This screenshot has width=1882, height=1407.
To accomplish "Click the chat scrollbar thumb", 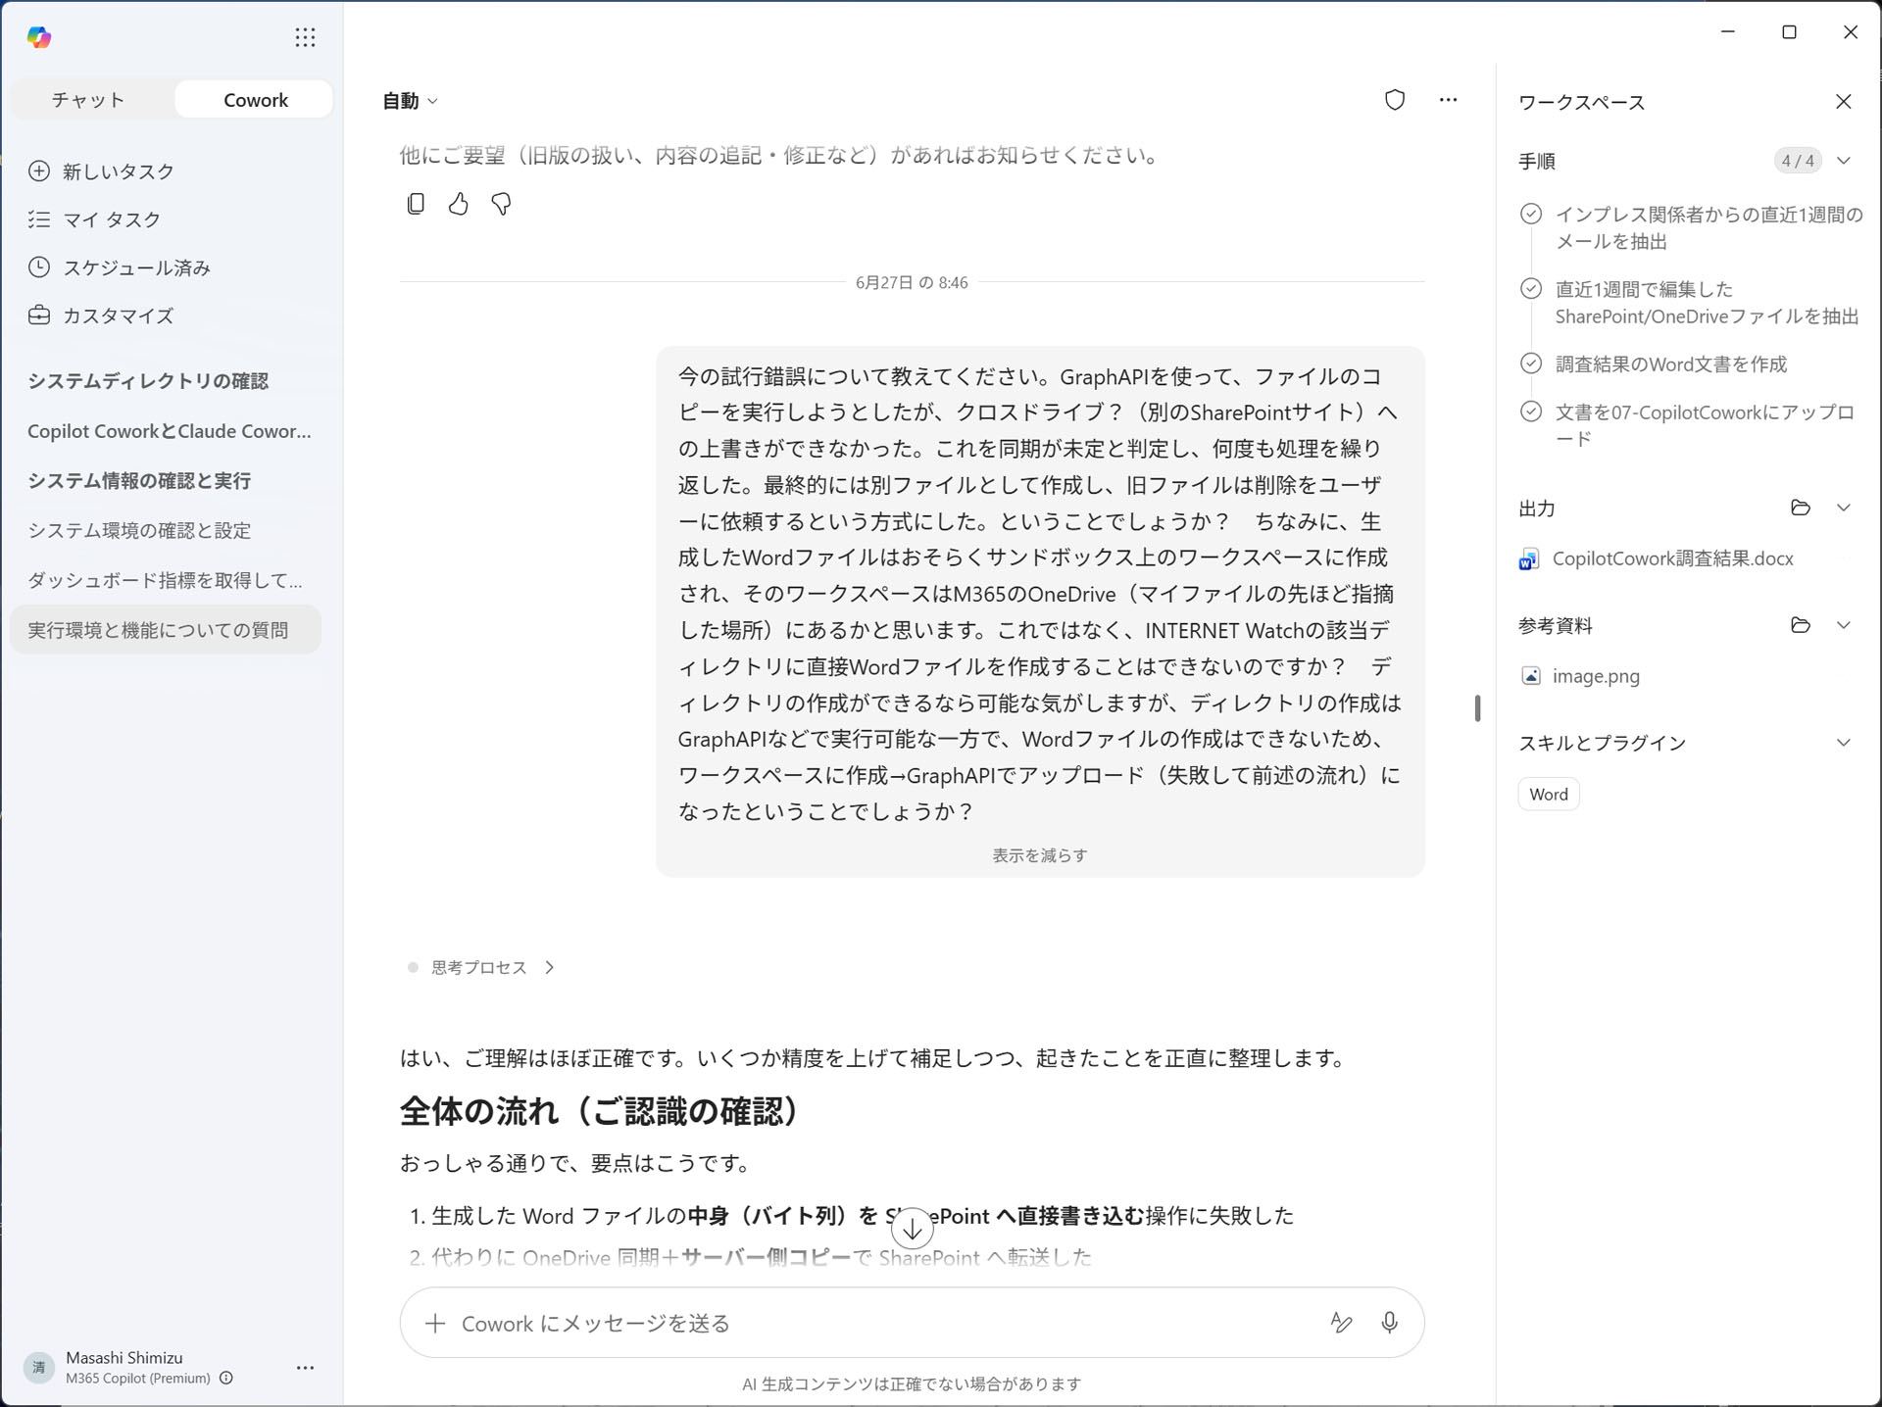I will click(1477, 707).
